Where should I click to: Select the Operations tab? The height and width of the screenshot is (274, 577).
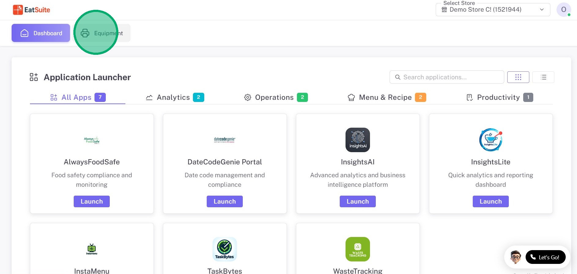tap(276, 97)
